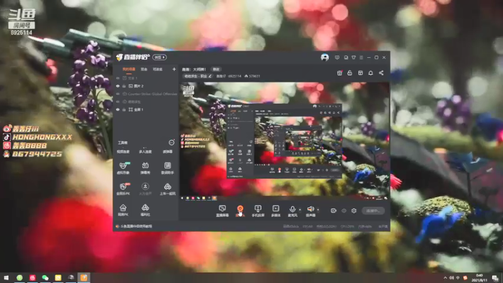Open the user avatar profile
The image size is (503, 283).
coord(324,57)
